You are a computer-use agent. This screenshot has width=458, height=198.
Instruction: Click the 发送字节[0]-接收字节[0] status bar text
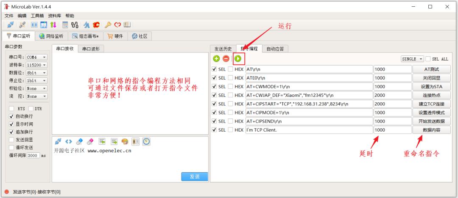point(36,192)
